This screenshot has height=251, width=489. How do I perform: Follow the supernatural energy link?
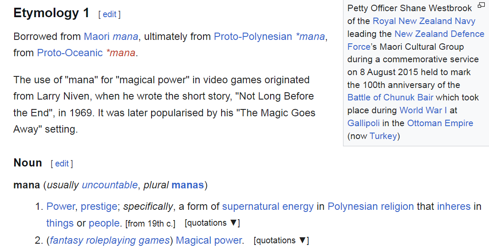268,206
